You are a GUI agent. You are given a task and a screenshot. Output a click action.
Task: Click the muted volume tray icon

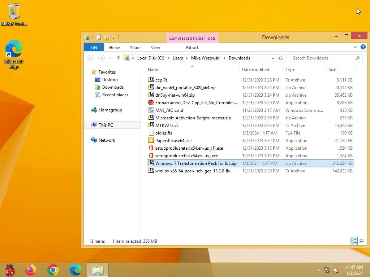(x=336, y=270)
